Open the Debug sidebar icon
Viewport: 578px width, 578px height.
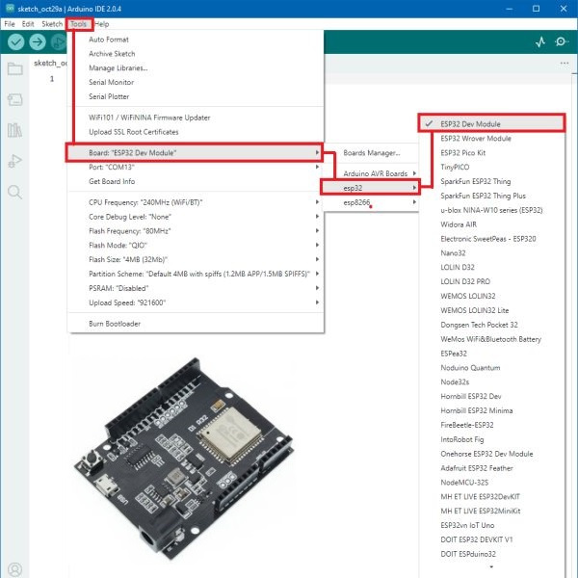tap(14, 161)
